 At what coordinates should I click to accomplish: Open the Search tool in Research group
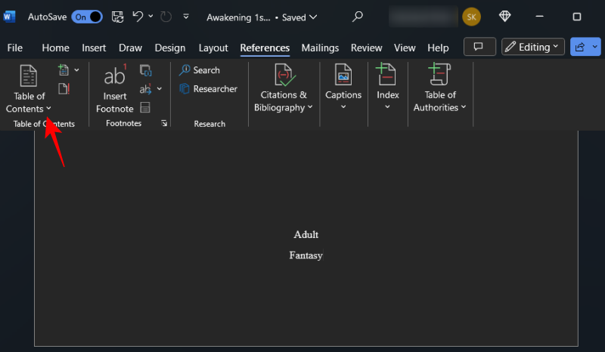tap(200, 70)
